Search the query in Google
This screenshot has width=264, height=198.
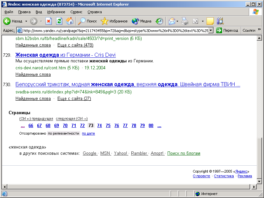[89, 153]
